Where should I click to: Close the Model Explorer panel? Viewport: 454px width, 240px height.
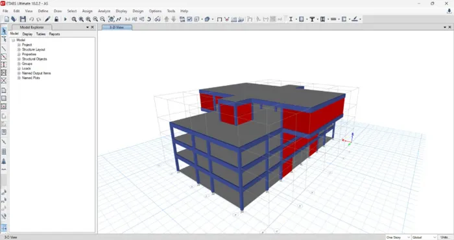pos(93,27)
